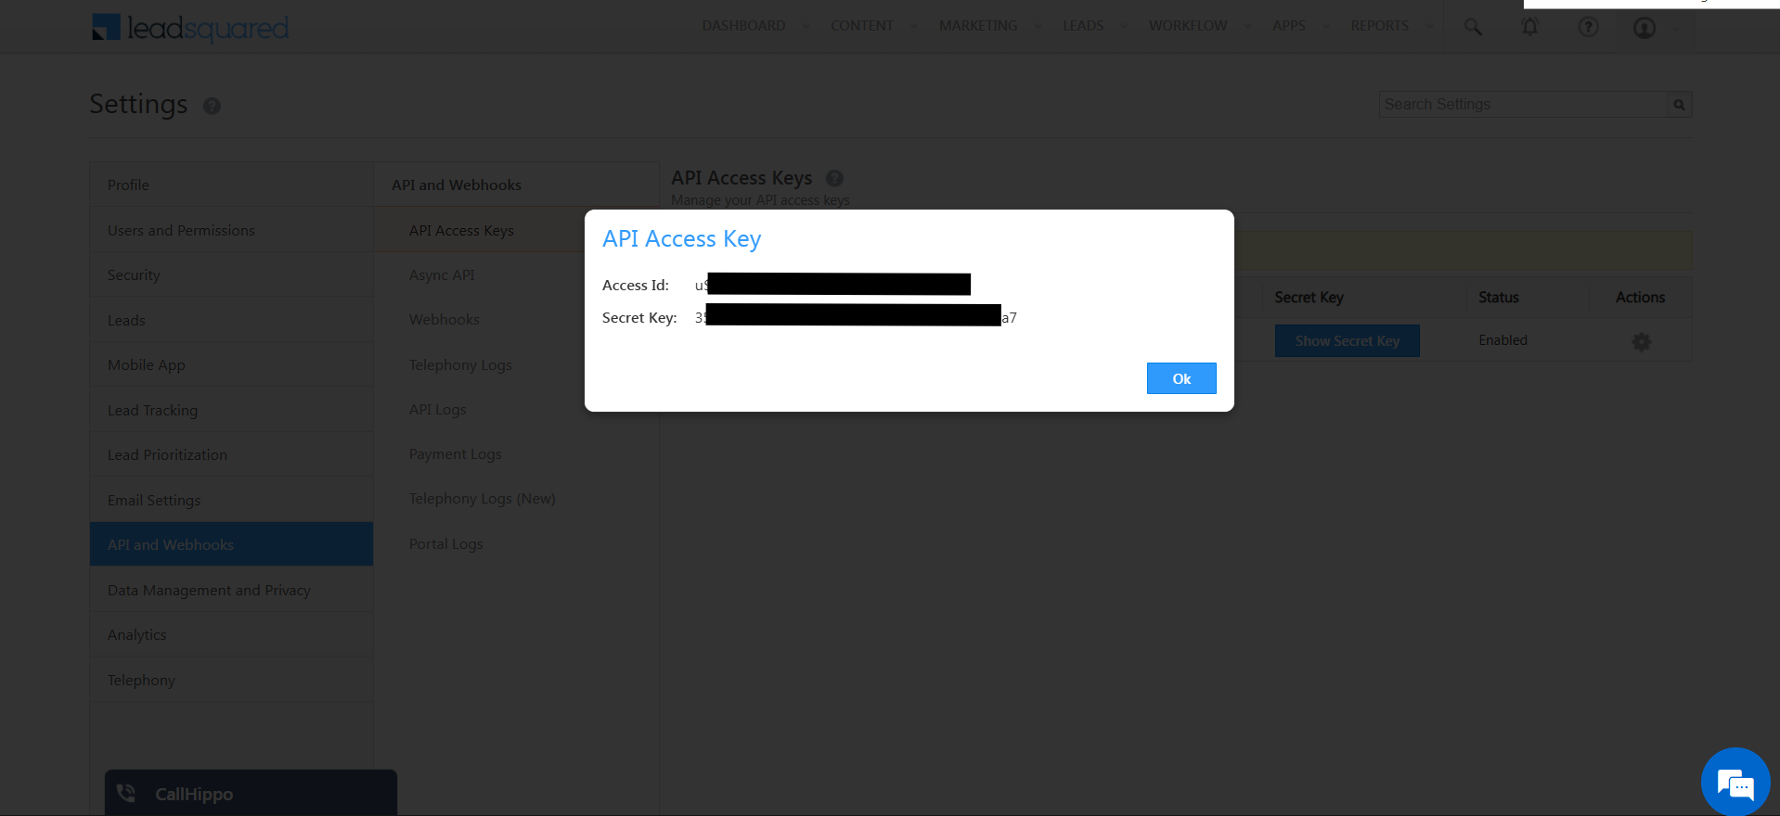
Task: Click the API and Webhooks submenu heading
Action: click(457, 185)
